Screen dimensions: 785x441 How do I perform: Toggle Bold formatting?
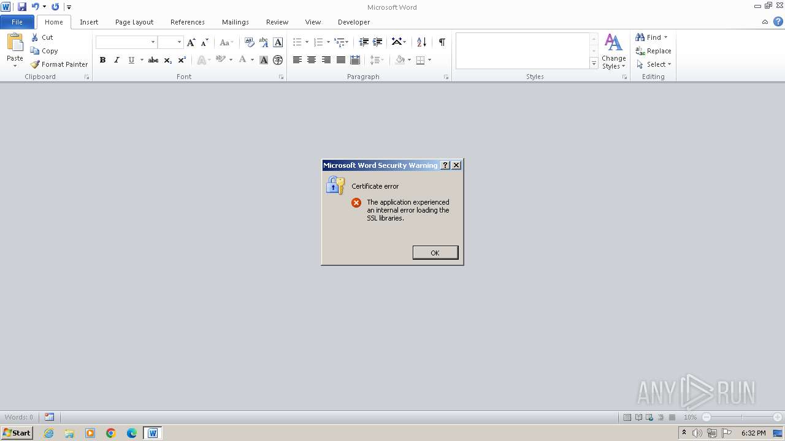click(102, 60)
